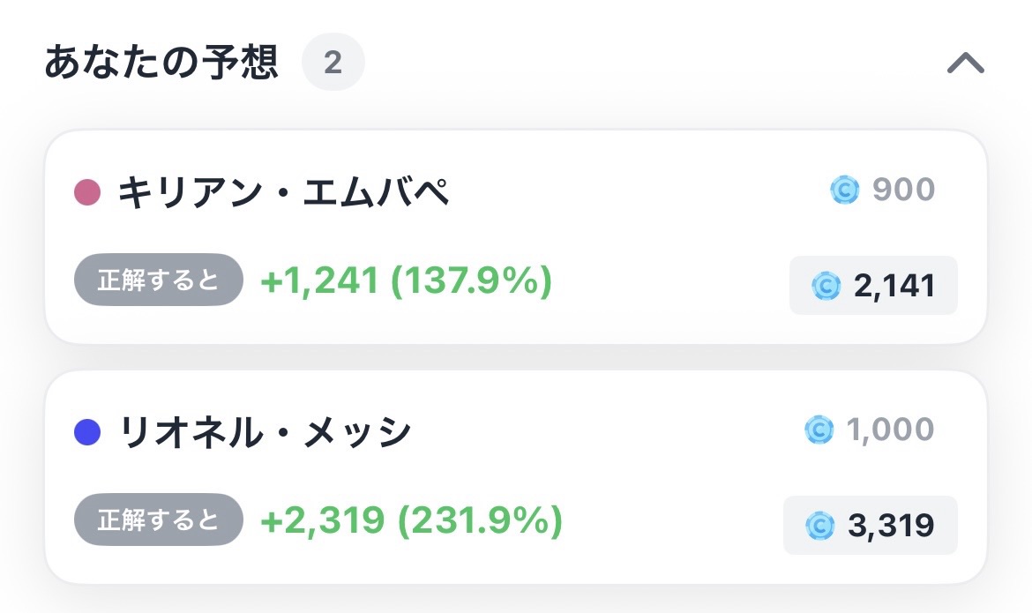Image resolution: width=1032 pixels, height=613 pixels.
Task: Select the pink dot beside キリアン・エムバペ
Action: pyautogui.click(x=87, y=192)
